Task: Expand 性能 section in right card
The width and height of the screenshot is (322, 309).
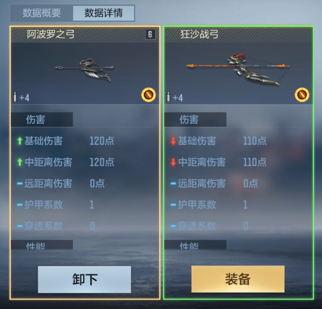Action: click(x=195, y=245)
